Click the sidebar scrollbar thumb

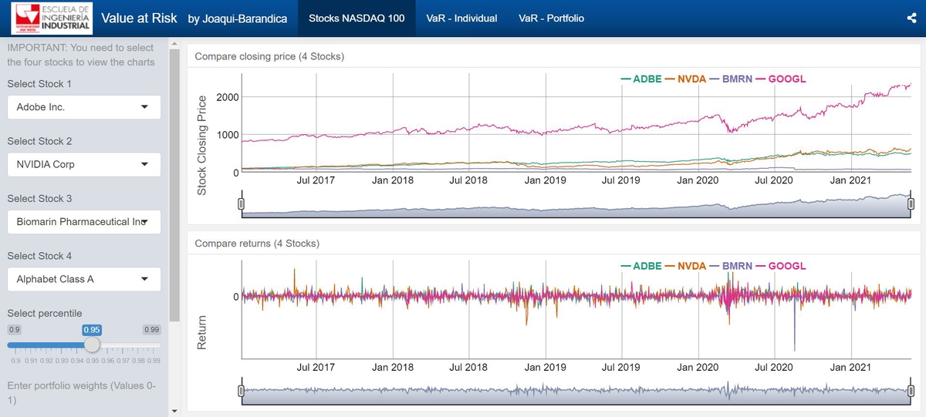tap(174, 186)
